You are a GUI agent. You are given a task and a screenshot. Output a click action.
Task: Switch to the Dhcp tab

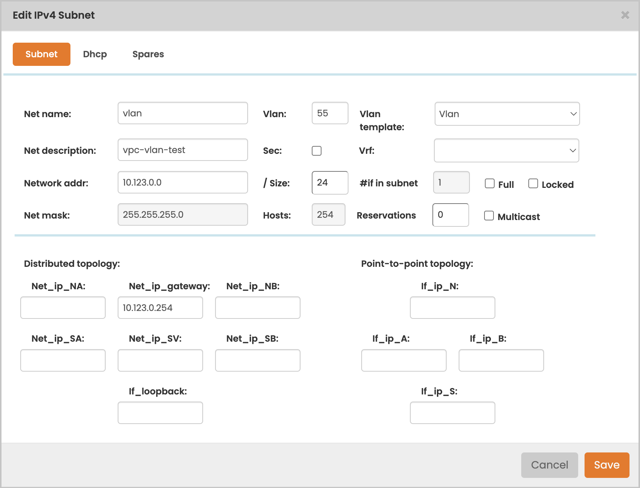click(95, 54)
